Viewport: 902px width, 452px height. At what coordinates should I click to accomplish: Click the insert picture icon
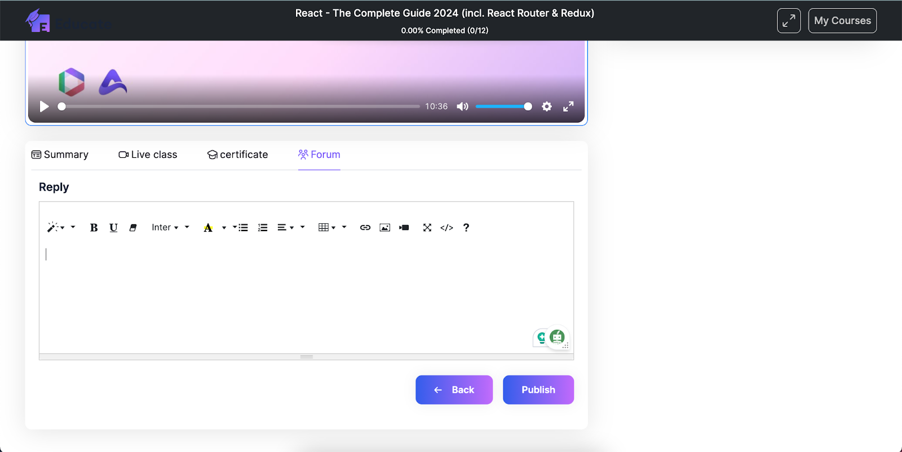pos(385,228)
